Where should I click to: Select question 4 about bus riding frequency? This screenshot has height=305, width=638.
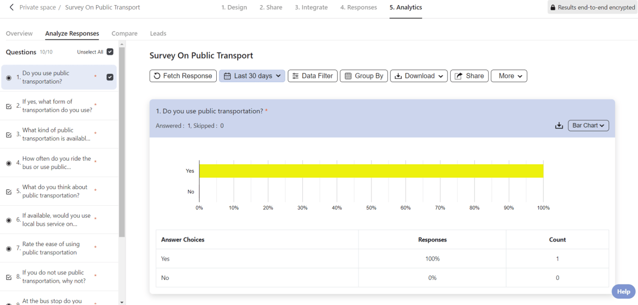coord(56,163)
